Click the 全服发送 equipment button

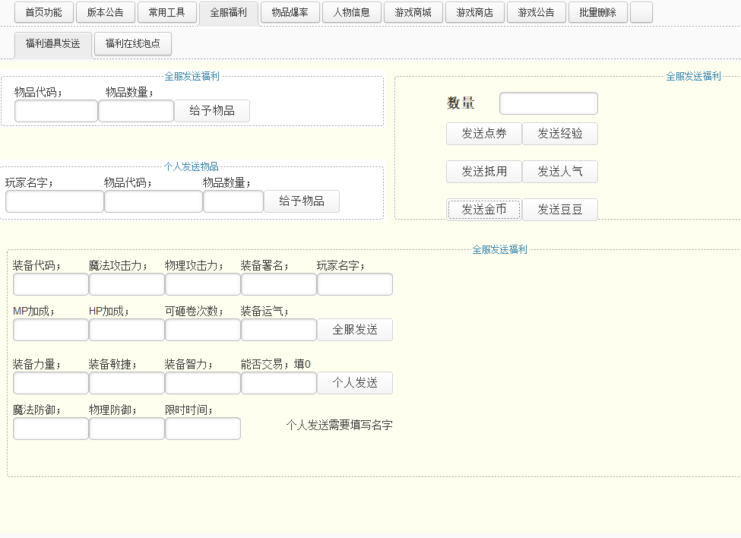(x=354, y=330)
